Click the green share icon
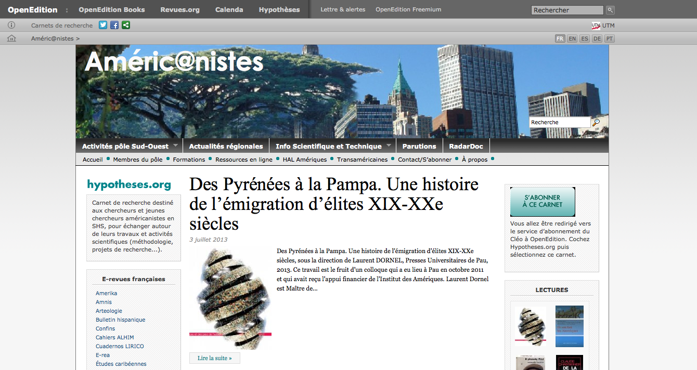Image resolution: width=697 pixels, height=370 pixels. point(126,25)
